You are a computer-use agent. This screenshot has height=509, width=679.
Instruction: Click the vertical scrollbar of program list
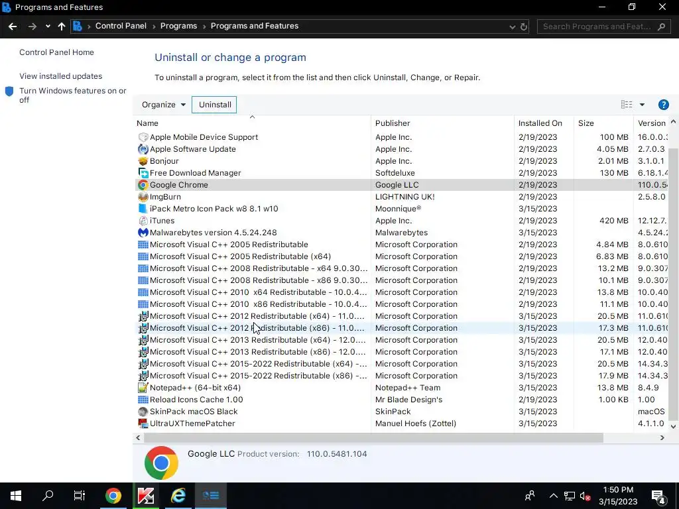pos(673,284)
